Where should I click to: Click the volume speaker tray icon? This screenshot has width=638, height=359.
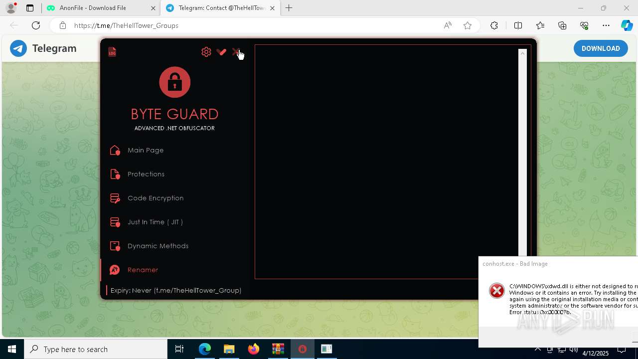574,349
